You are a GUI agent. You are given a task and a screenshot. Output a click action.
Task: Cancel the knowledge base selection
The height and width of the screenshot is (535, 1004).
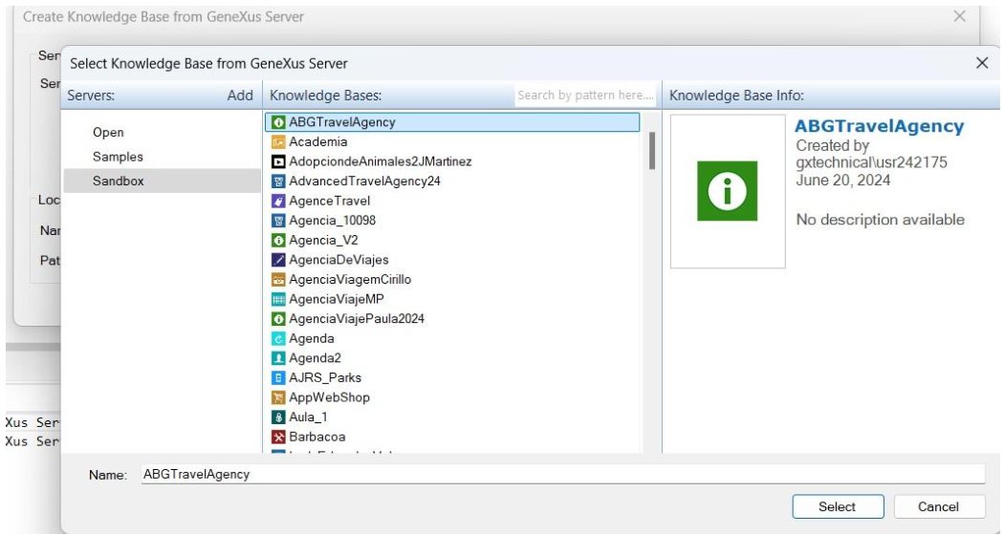(x=938, y=506)
